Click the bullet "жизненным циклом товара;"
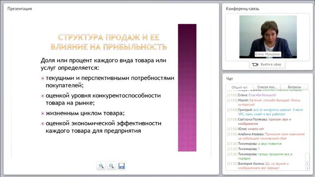The image size is (315, 177). 85,113
